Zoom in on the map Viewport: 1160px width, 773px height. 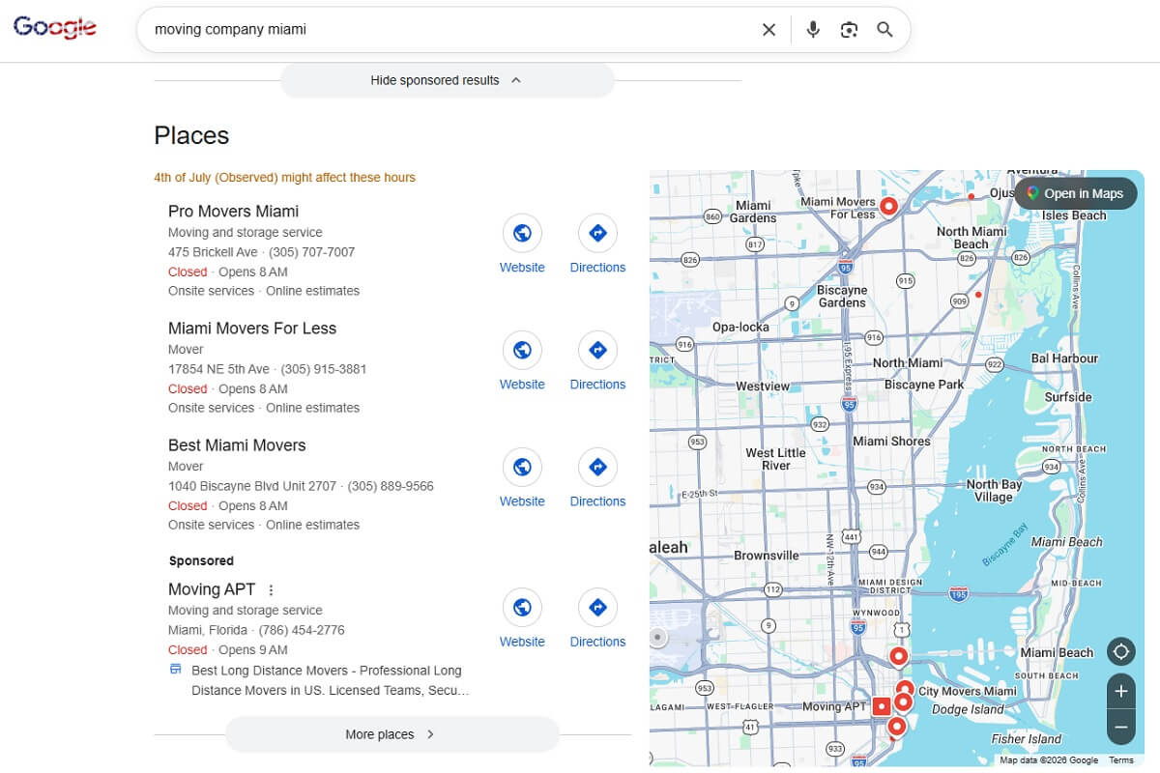tap(1121, 692)
